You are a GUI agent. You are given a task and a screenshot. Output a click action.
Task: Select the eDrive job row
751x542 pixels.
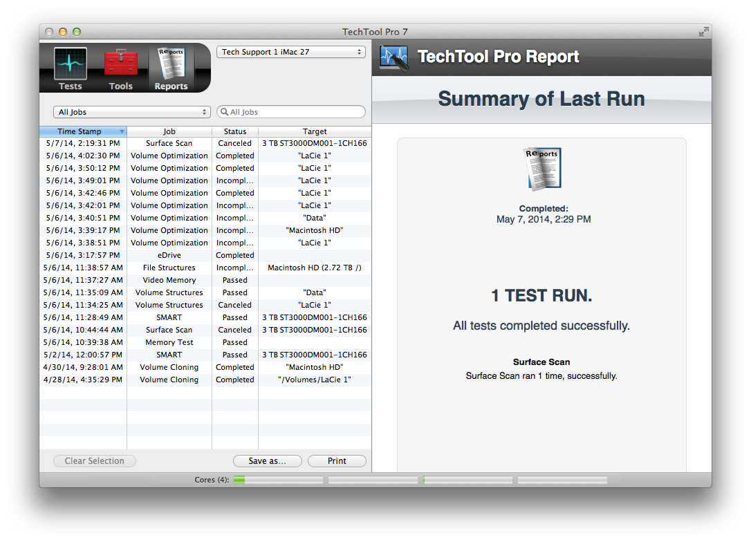(205, 255)
